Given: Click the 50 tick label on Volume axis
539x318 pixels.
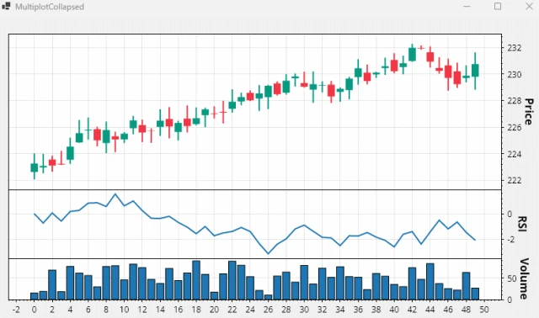Looking at the screenshot, I should click(x=512, y=278).
